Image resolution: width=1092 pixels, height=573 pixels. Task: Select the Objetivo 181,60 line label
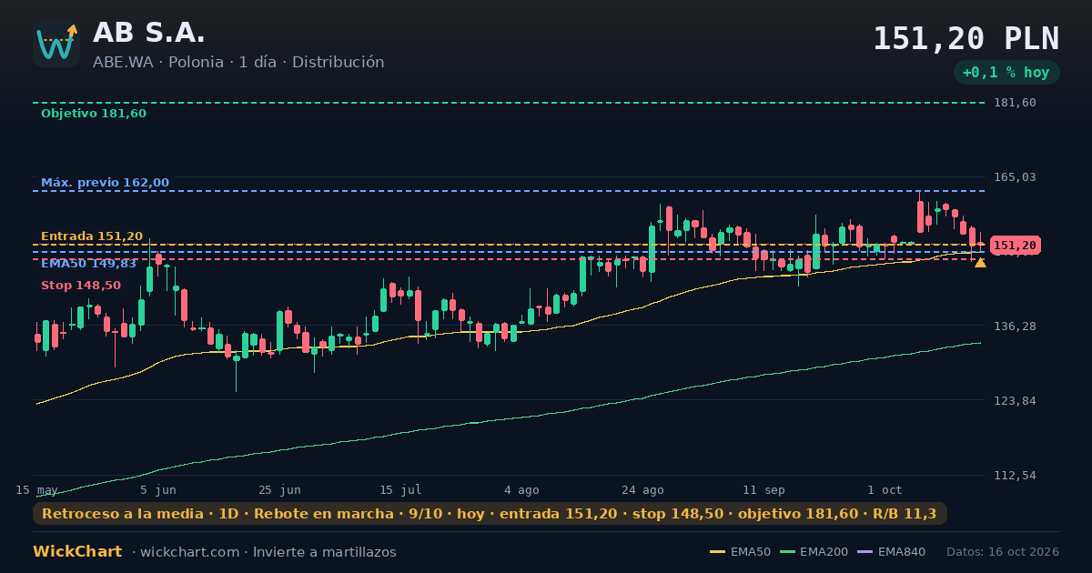(x=94, y=114)
